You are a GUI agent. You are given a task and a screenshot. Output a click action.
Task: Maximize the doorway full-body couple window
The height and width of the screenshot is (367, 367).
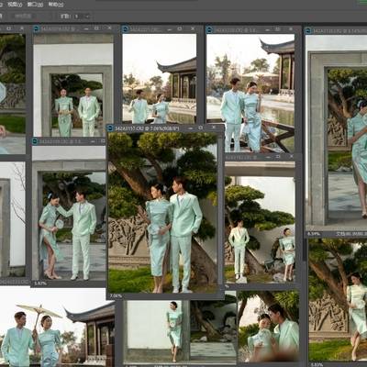coord(96,28)
